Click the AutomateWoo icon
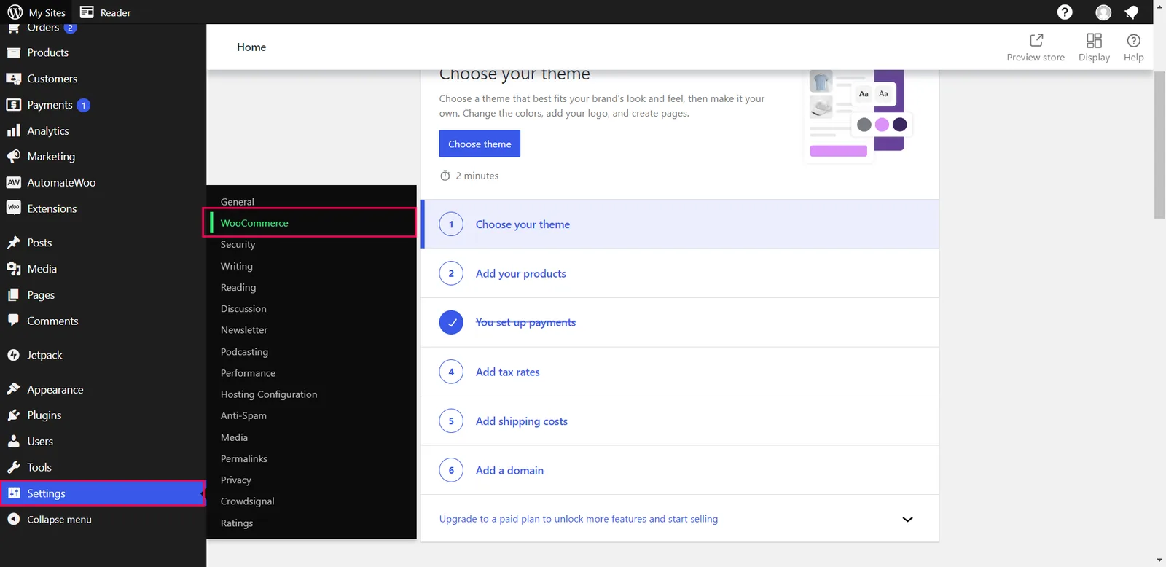The width and height of the screenshot is (1166, 567). pyautogui.click(x=13, y=182)
